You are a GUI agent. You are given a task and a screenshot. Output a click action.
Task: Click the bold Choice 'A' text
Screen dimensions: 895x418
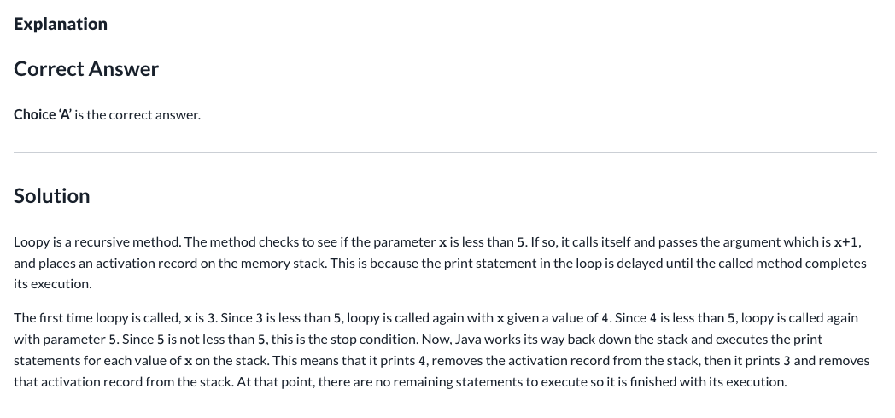point(42,114)
